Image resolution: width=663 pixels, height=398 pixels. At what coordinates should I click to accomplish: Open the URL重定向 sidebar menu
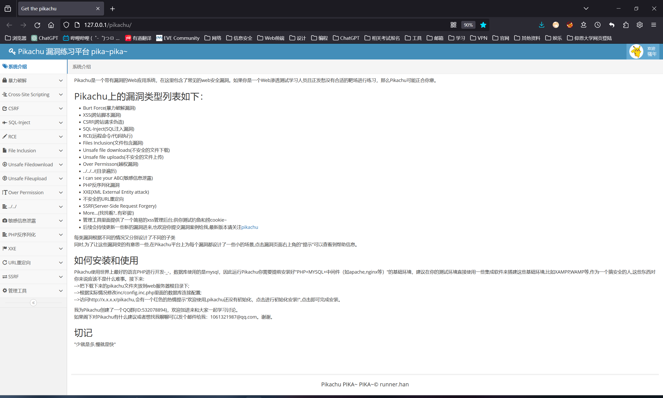coord(33,262)
